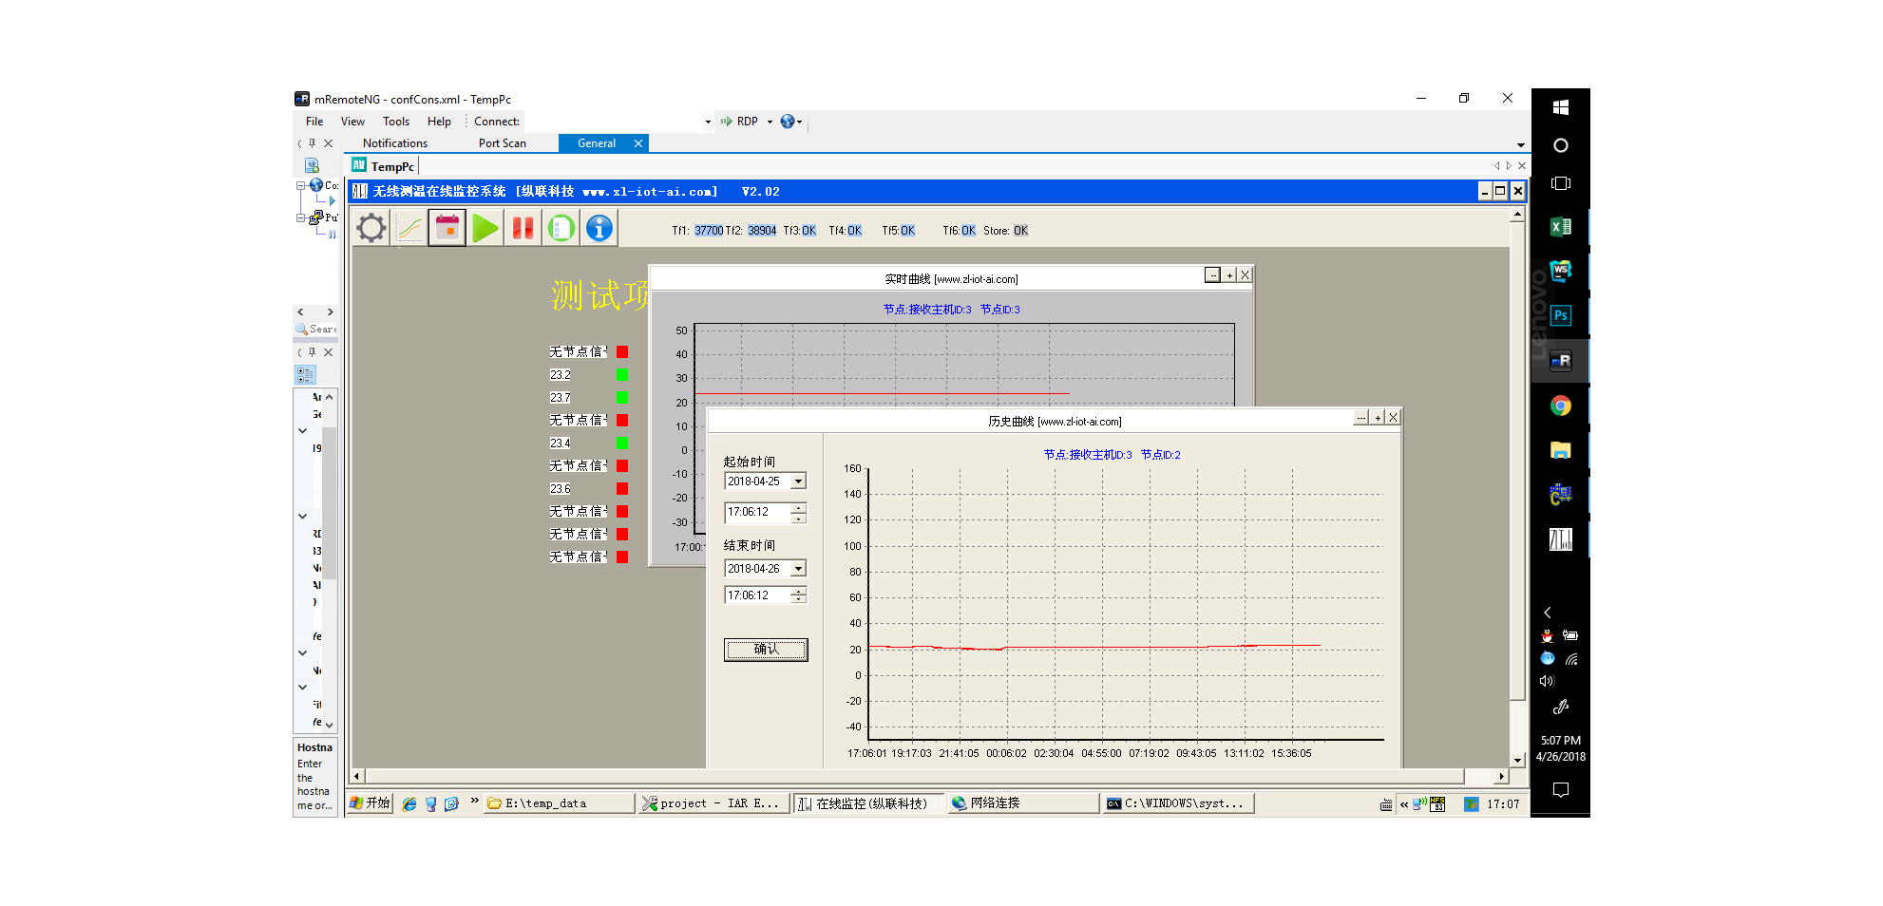The height and width of the screenshot is (906, 1883).
Task: Click the vertical scrollbar down arrow
Action: click(1517, 760)
